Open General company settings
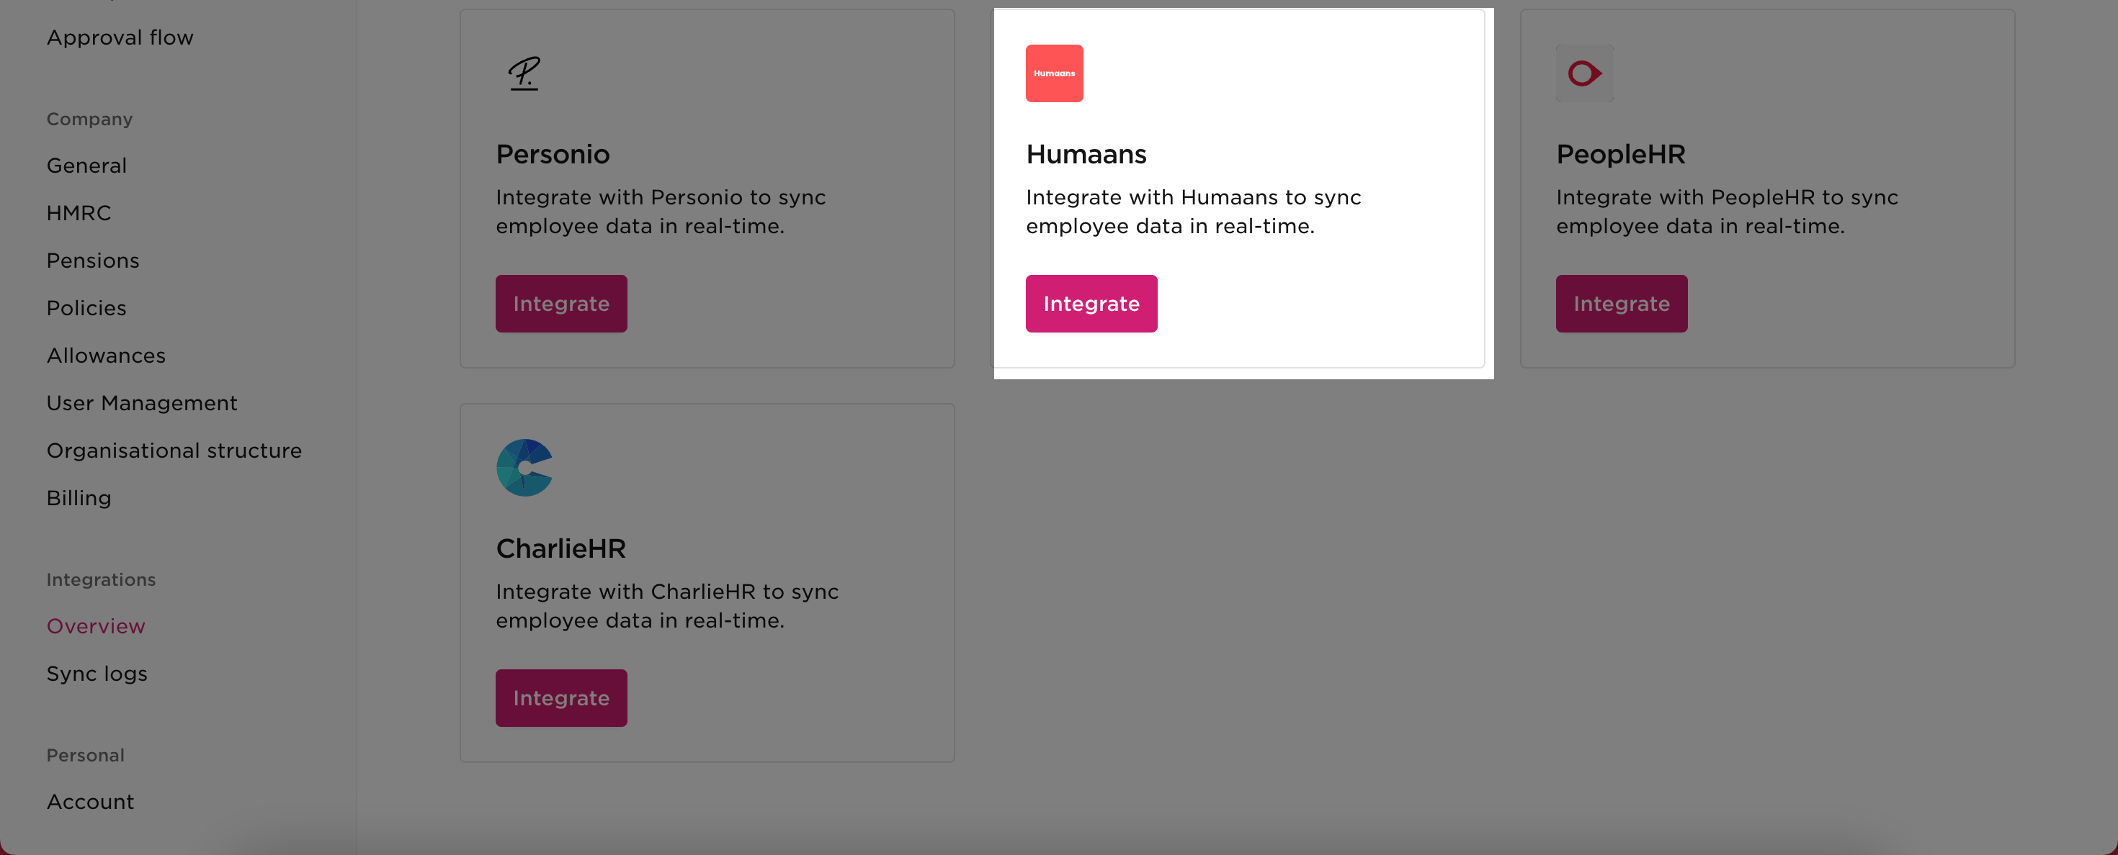 pyautogui.click(x=86, y=165)
